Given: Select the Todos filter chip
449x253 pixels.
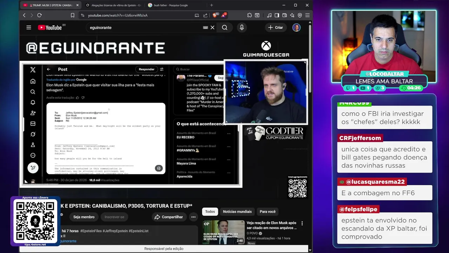Looking at the screenshot, I should point(210,212).
